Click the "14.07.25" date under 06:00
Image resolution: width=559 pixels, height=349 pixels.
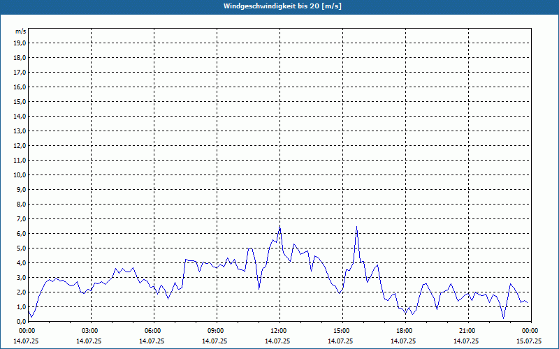pos(152,341)
